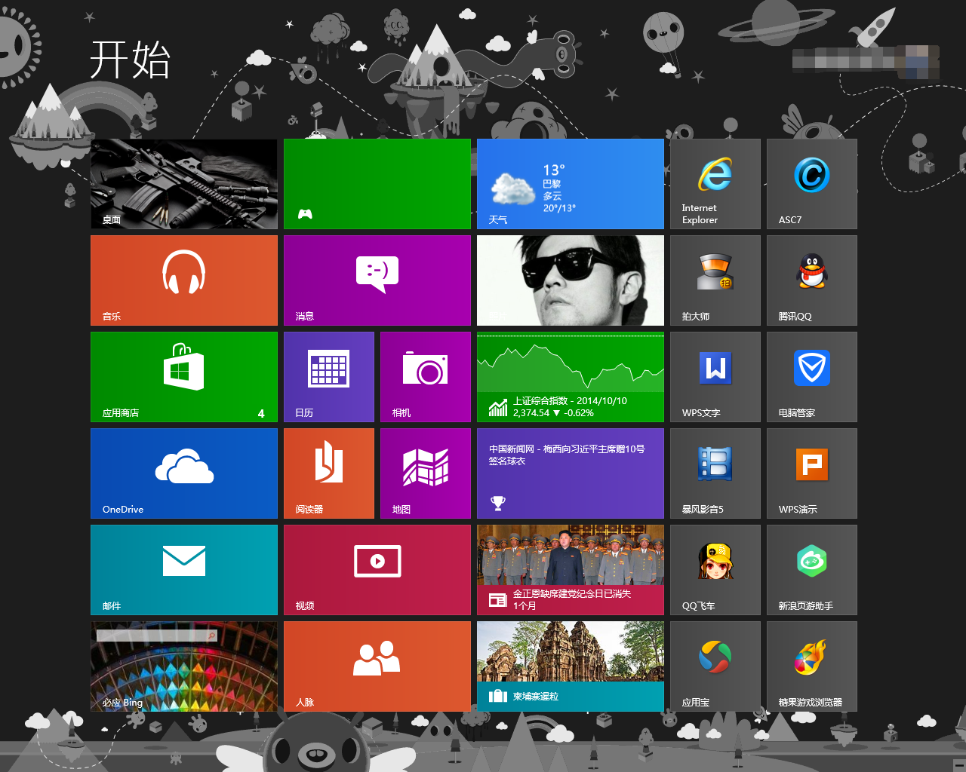
Task: Launch the ASC7 tile
Action: tap(812, 184)
